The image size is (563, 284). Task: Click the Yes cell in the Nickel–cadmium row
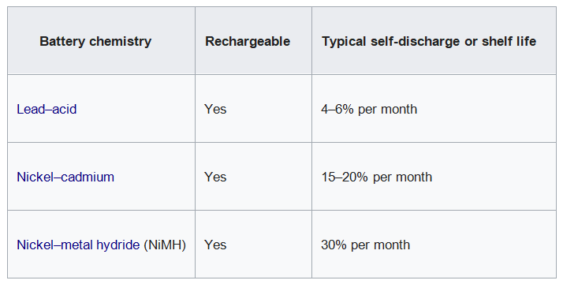(215, 177)
